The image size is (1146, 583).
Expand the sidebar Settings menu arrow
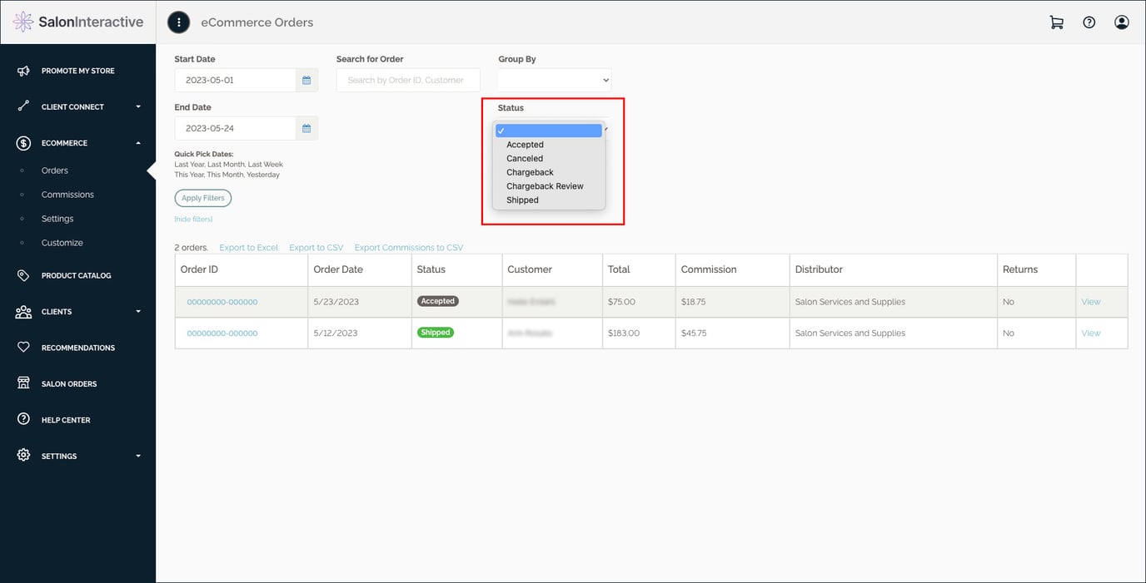click(138, 456)
